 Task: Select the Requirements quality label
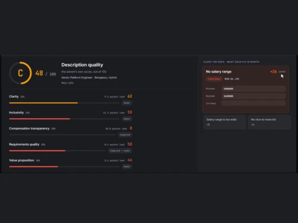point(24,145)
